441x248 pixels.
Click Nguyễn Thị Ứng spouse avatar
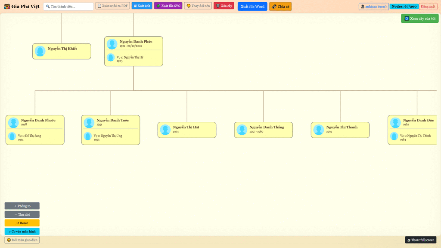(88, 136)
